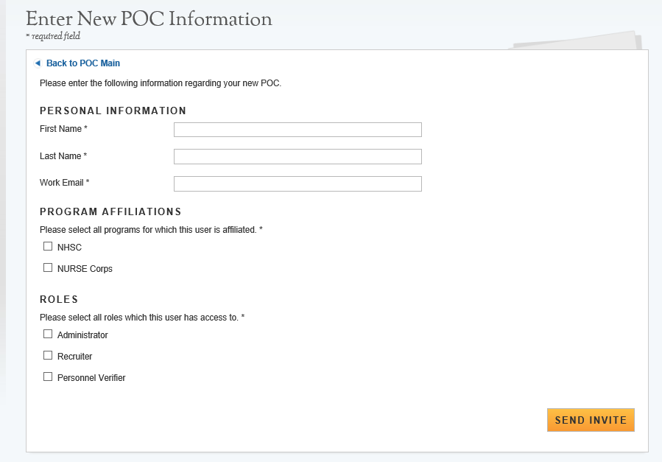Select the Recruiter role checkbox
Screen dimensions: 662x462
(48, 356)
